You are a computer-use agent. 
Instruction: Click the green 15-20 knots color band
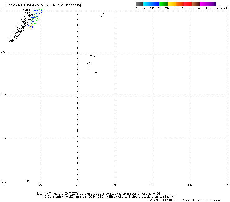163,4
